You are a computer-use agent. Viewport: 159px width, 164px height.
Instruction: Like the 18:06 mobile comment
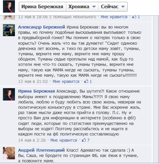[x=114, y=17]
